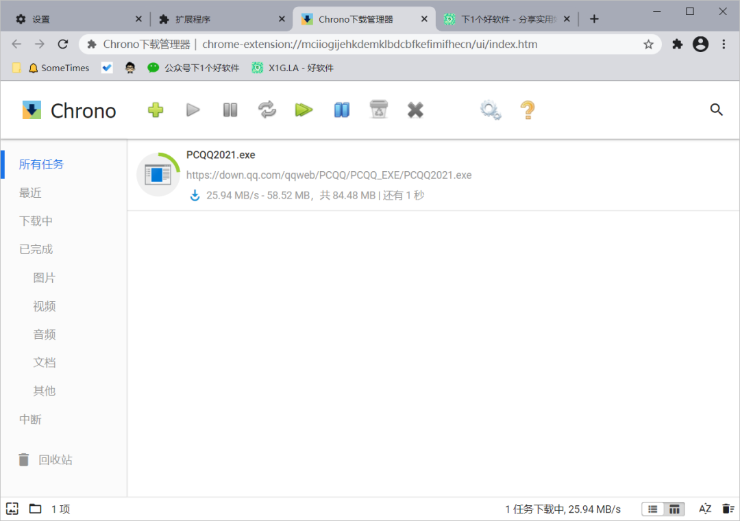
Task: Restart the selected download with the refresh arrows
Action: coord(267,110)
